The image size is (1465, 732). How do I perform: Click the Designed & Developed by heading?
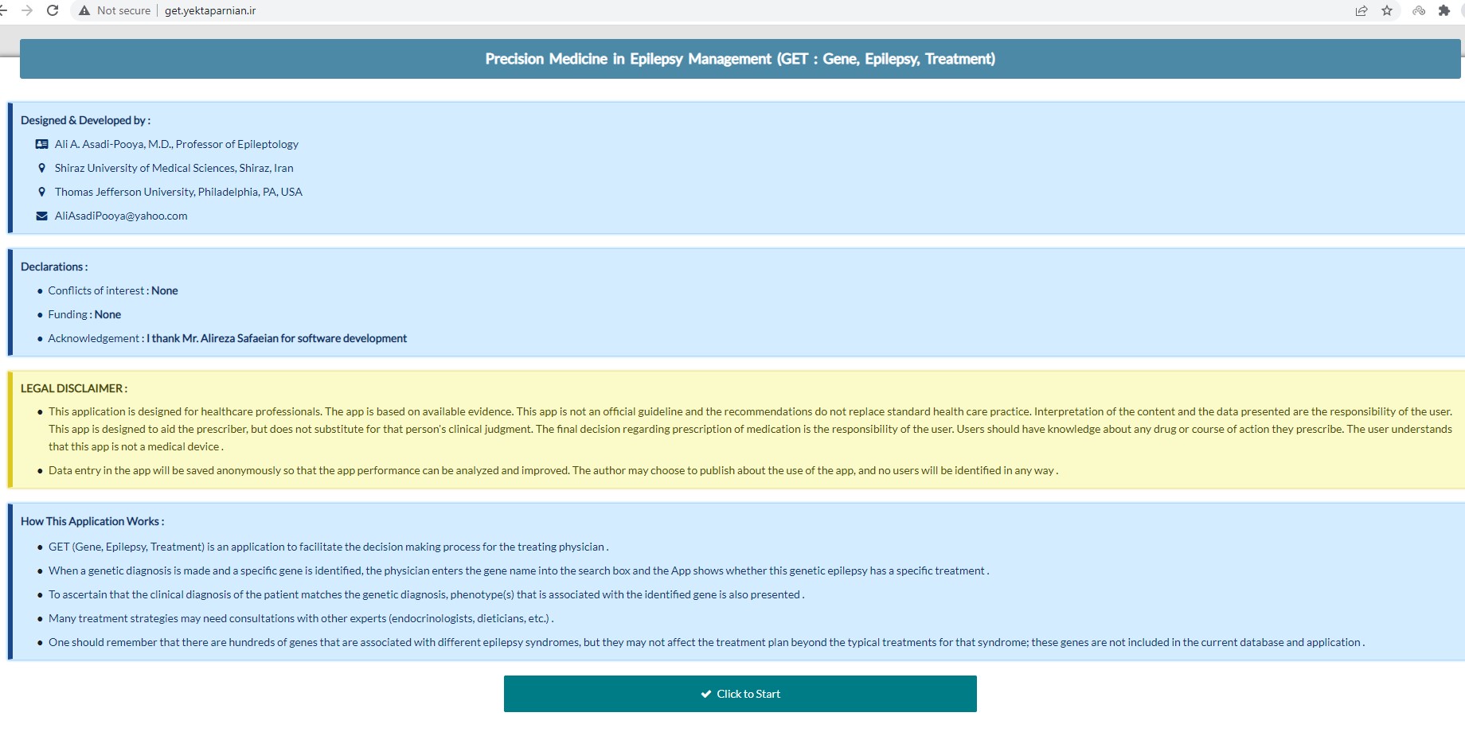coord(85,120)
